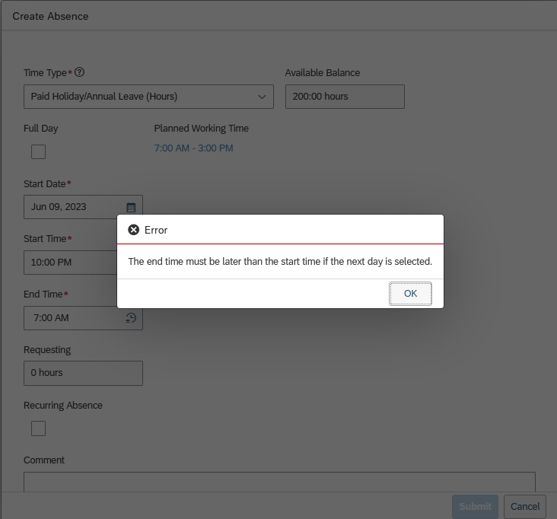
Task: Open the Start Date calendar picker
Action: pyautogui.click(x=131, y=207)
